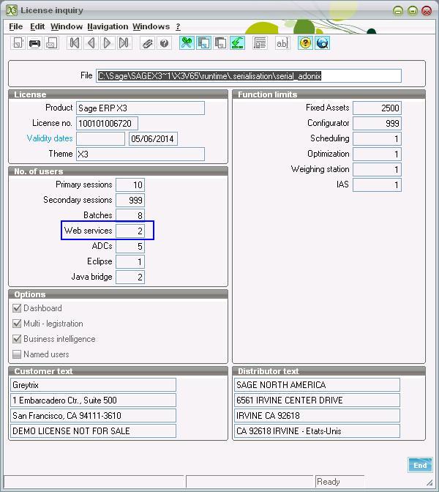Image resolution: width=439 pixels, height=492 pixels.
Task: Select the Eclipse value field
Action: [130, 261]
